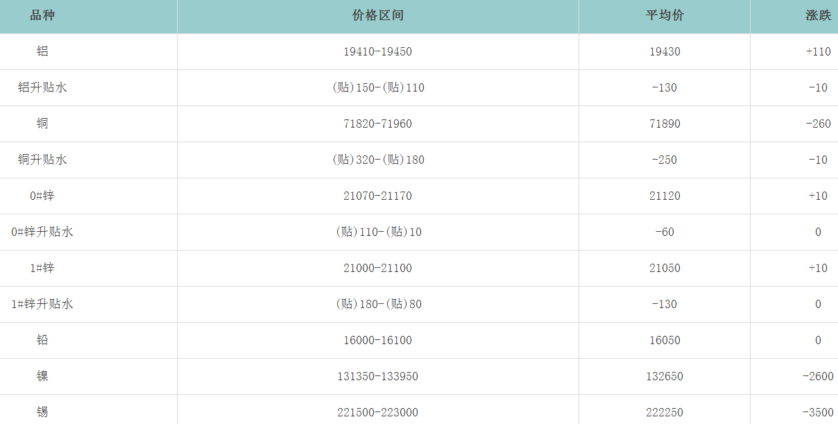838x424 pixels.
Task: Click the 涨跌 column header
Action: click(818, 15)
